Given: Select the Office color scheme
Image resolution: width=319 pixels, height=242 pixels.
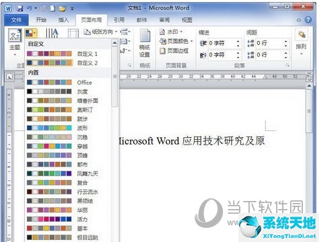Looking at the screenshot, I should pos(69,83).
